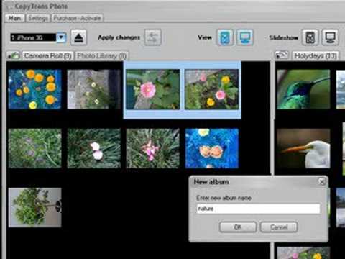Screen dimensions: 345x259
Task: Open the iPhone 3G device dropdown
Action: coord(62,37)
